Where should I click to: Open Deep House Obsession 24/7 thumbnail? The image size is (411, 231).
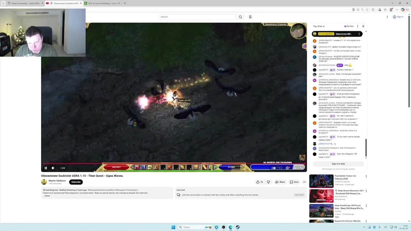(x=321, y=196)
